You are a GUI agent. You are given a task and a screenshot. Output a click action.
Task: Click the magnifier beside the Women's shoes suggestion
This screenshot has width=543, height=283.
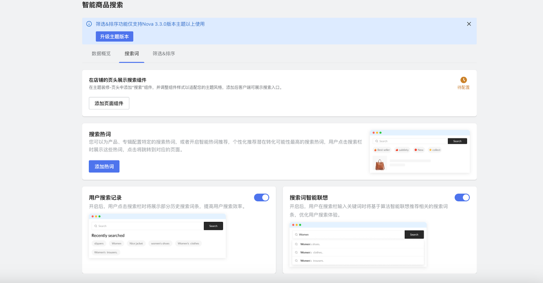(x=296, y=244)
